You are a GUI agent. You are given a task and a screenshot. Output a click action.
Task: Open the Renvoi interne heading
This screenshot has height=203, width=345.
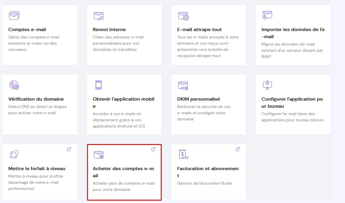coord(109,30)
